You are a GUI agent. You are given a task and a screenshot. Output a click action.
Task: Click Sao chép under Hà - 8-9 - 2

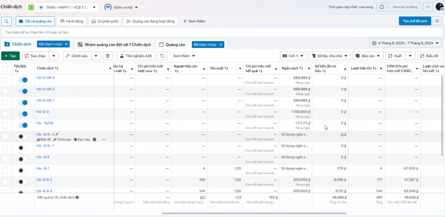click(x=82, y=139)
